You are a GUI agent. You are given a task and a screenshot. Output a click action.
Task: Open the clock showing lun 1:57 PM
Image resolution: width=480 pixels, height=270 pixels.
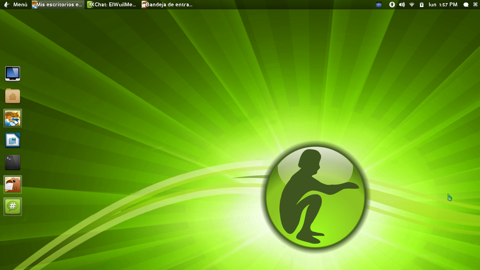[443, 5]
